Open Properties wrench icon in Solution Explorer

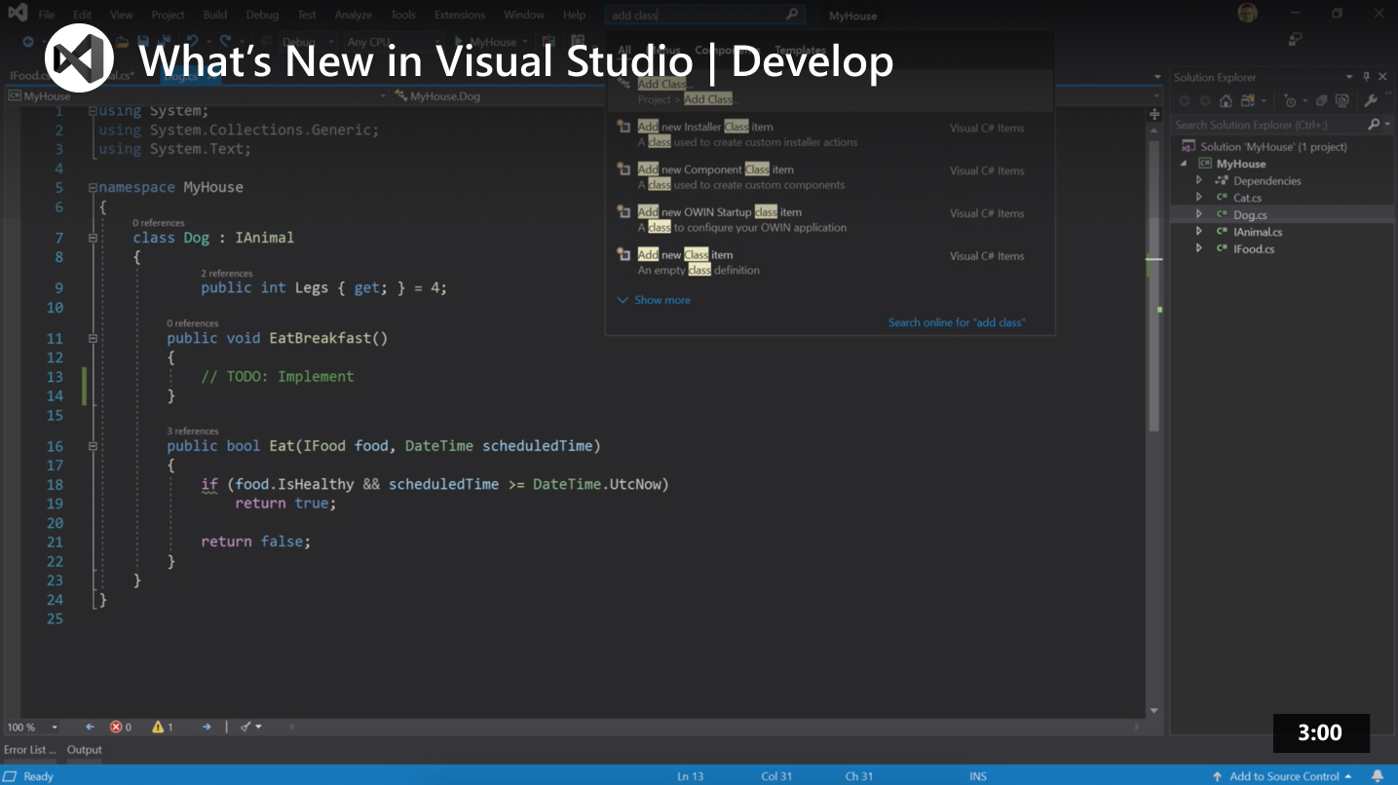[x=1371, y=101]
